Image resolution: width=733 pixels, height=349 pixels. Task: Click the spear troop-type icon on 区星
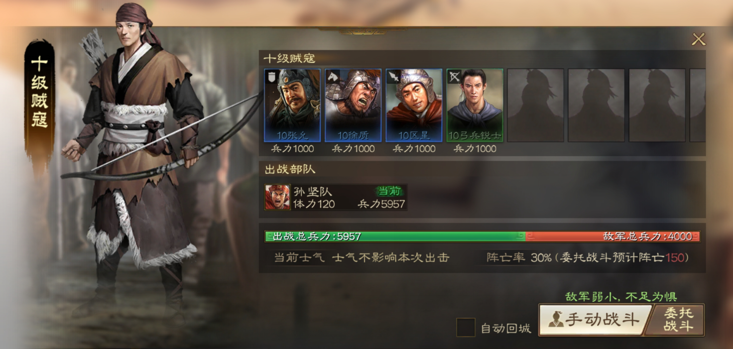click(x=393, y=76)
